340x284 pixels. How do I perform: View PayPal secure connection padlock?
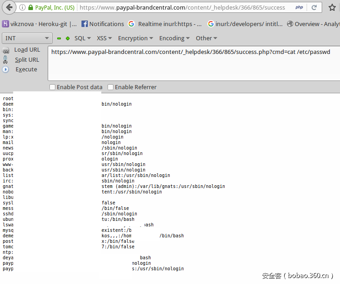pos(31,8)
